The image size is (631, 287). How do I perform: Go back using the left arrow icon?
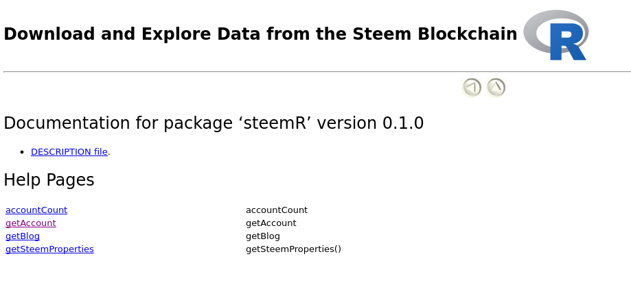[472, 88]
